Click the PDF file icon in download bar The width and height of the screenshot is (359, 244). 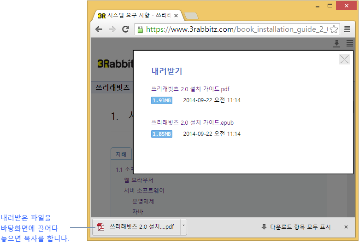click(x=100, y=227)
